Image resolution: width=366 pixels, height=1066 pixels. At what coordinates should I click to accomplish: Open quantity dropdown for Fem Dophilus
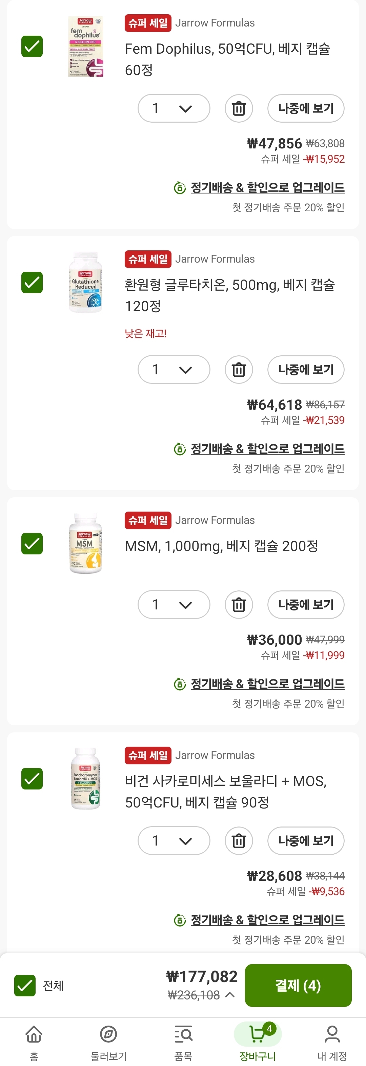pos(174,108)
